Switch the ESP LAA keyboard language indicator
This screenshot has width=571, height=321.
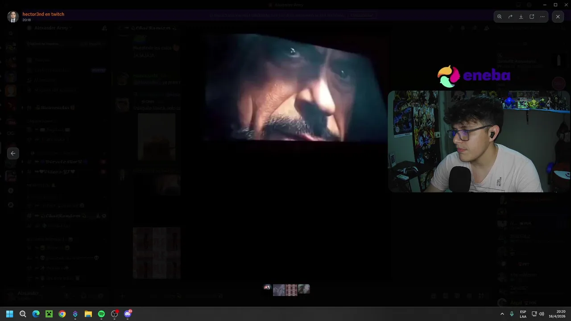523,314
